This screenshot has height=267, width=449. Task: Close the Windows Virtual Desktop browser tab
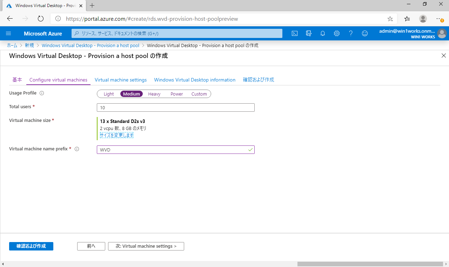point(81,5)
